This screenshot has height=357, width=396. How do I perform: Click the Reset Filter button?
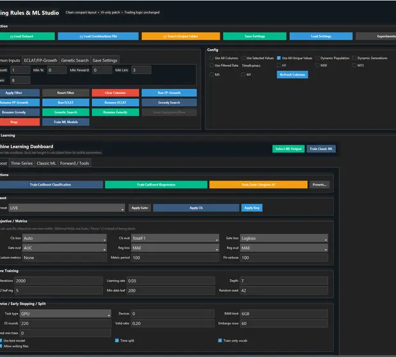click(x=66, y=93)
